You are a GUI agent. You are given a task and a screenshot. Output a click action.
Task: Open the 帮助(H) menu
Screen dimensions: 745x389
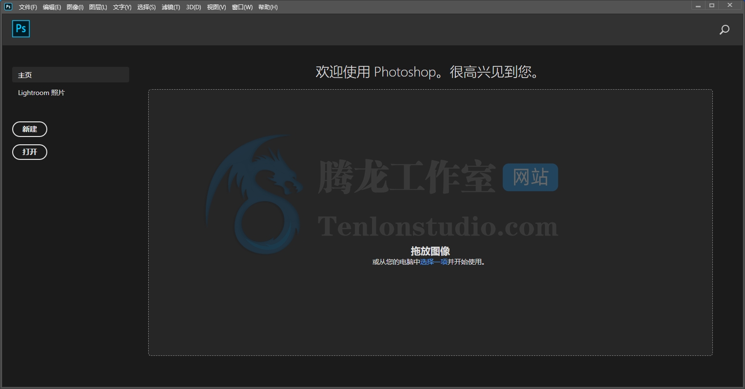click(x=268, y=7)
